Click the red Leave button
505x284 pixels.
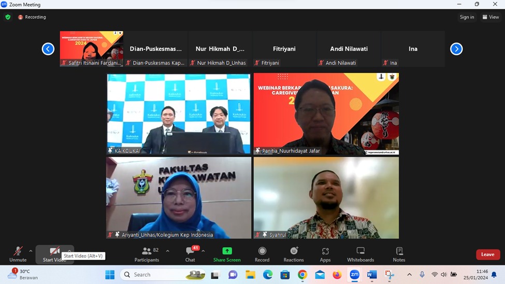[488, 254]
